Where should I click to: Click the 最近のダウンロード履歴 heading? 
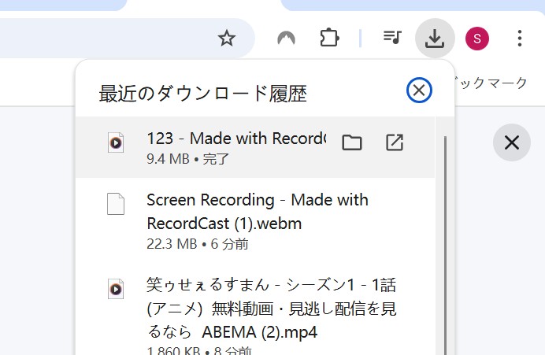203,94
